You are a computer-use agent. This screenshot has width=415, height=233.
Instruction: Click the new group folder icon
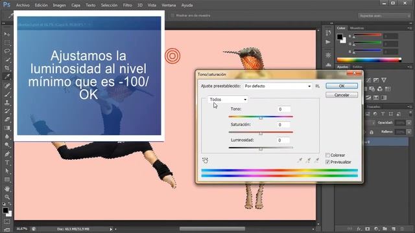(x=385, y=228)
